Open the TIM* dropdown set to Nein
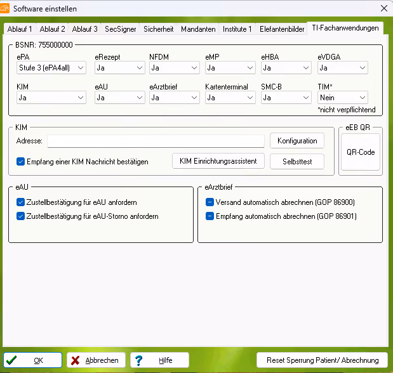The image size is (393, 373). point(343,98)
